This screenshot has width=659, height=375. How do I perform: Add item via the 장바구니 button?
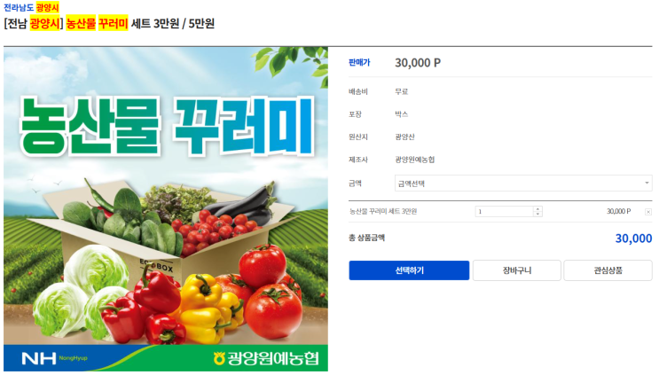(x=516, y=270)
